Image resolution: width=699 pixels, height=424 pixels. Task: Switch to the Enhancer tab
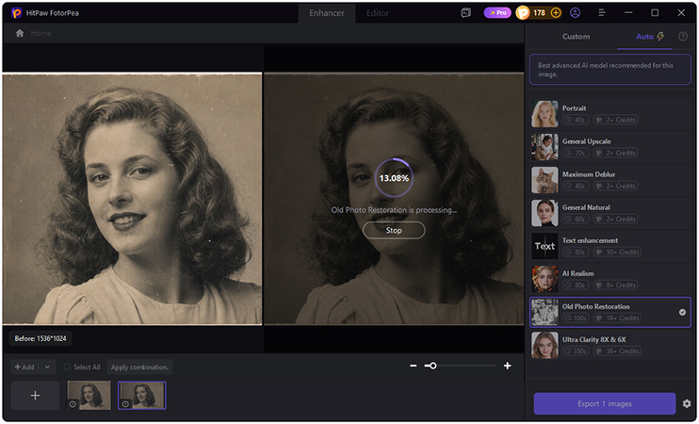[x=327, y=13]
